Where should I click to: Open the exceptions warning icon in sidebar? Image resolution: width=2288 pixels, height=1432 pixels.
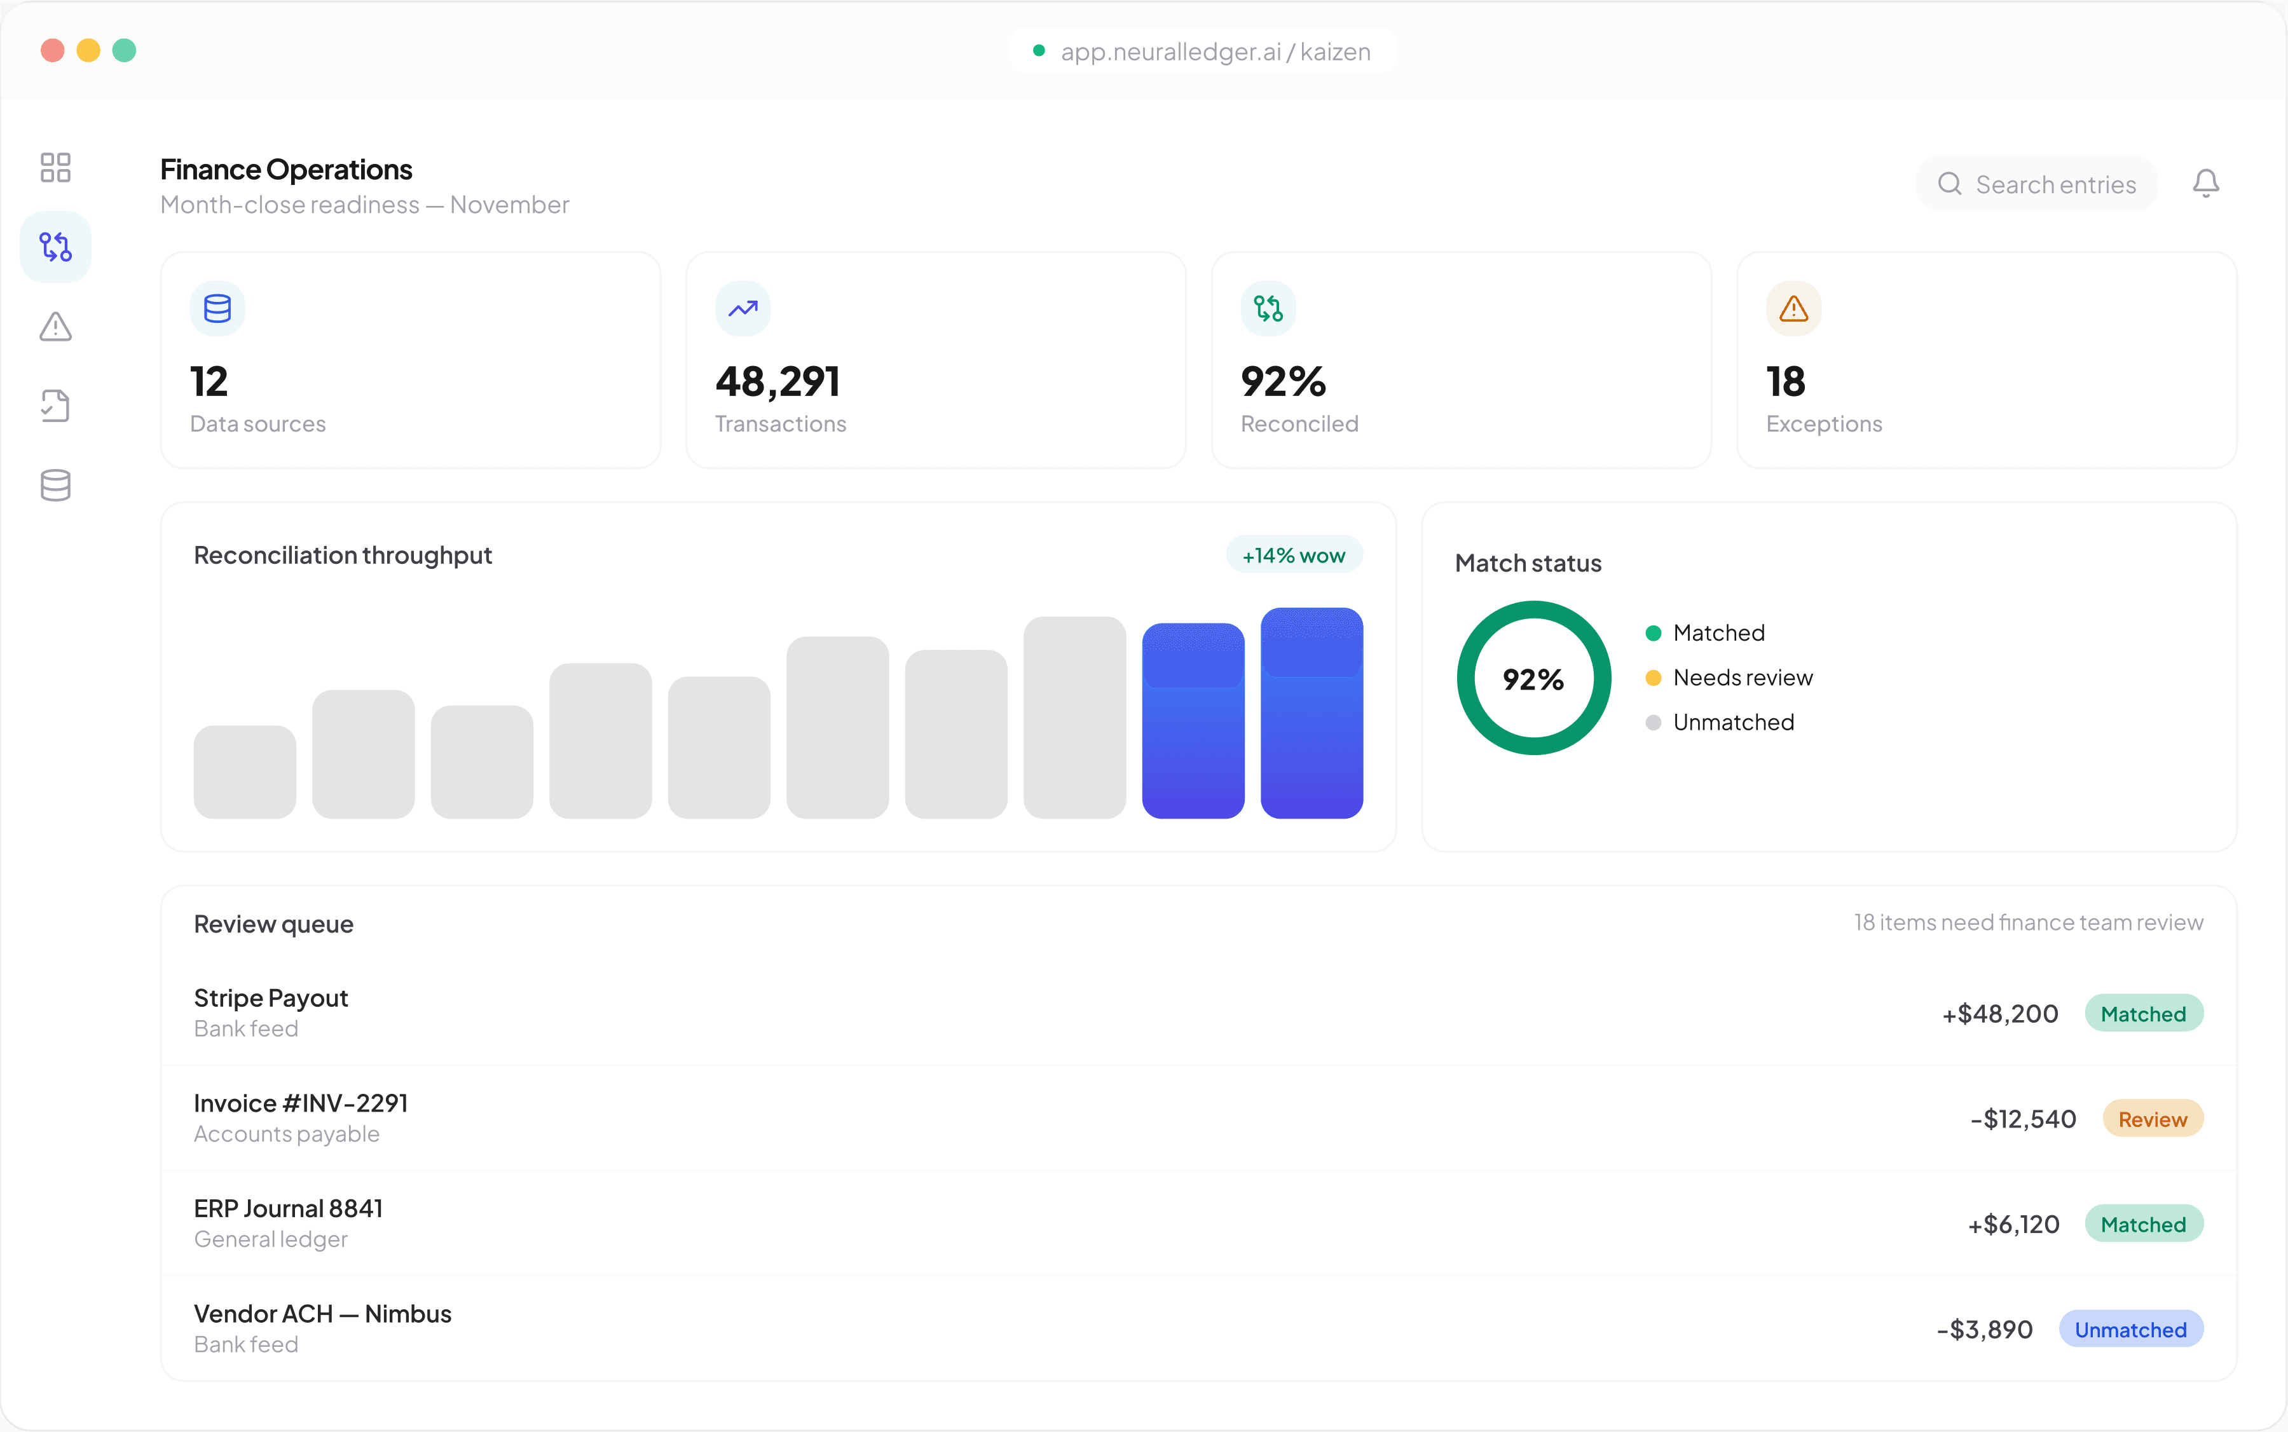click(x=56, y=327)
